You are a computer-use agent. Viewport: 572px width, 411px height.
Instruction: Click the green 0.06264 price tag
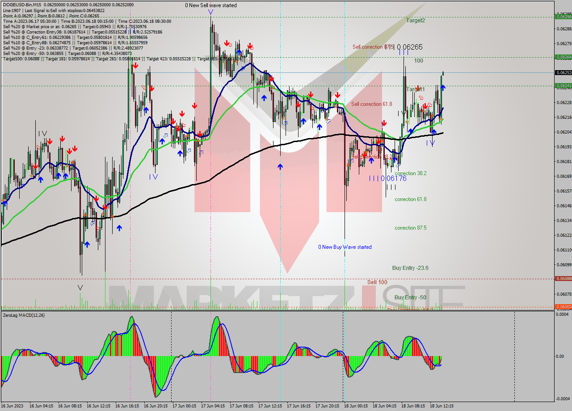coord(563,57)
